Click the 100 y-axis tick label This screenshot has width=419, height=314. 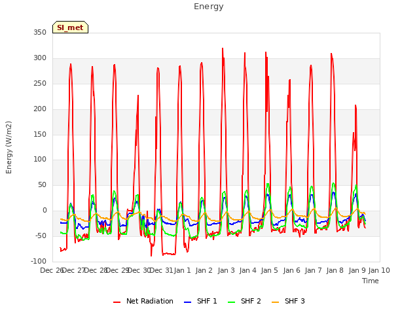[40, 160]
